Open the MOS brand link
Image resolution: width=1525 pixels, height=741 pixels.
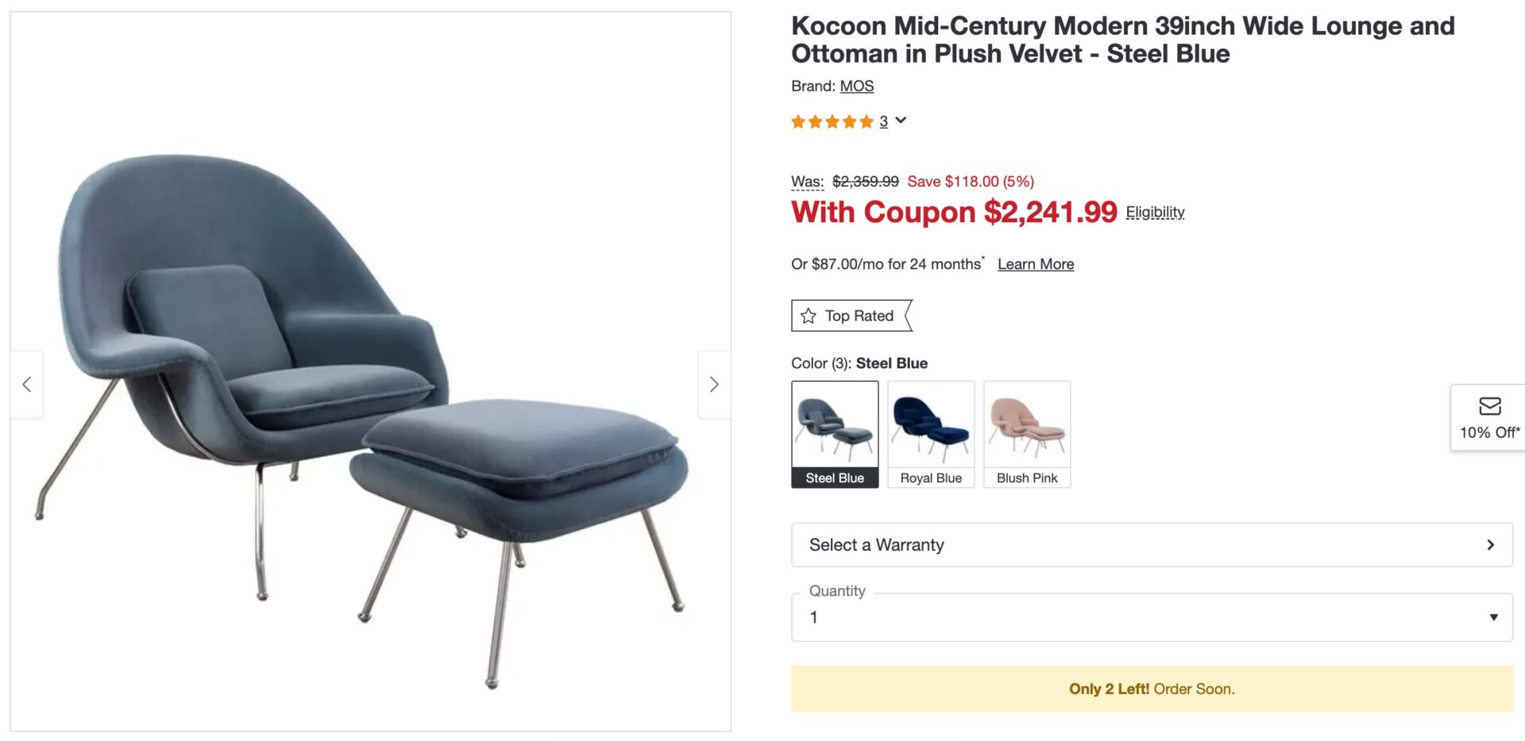point(858,86)
